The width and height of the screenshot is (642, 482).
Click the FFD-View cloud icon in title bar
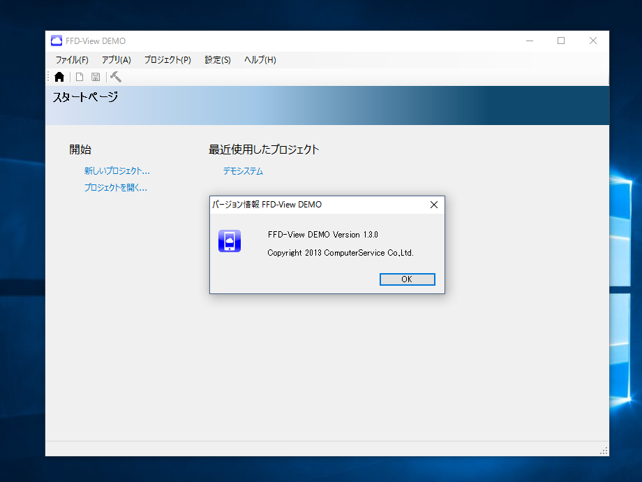click(x=57, y=41)
